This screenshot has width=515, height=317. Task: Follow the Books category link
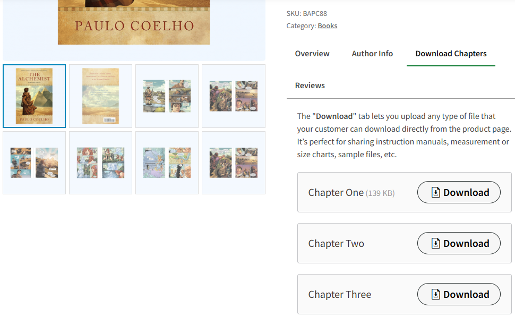328,26
